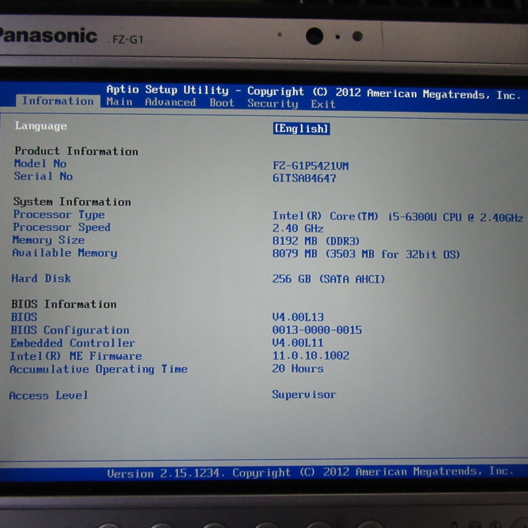Click the Memory Size label
528x528 pixels.
point(49,240)
